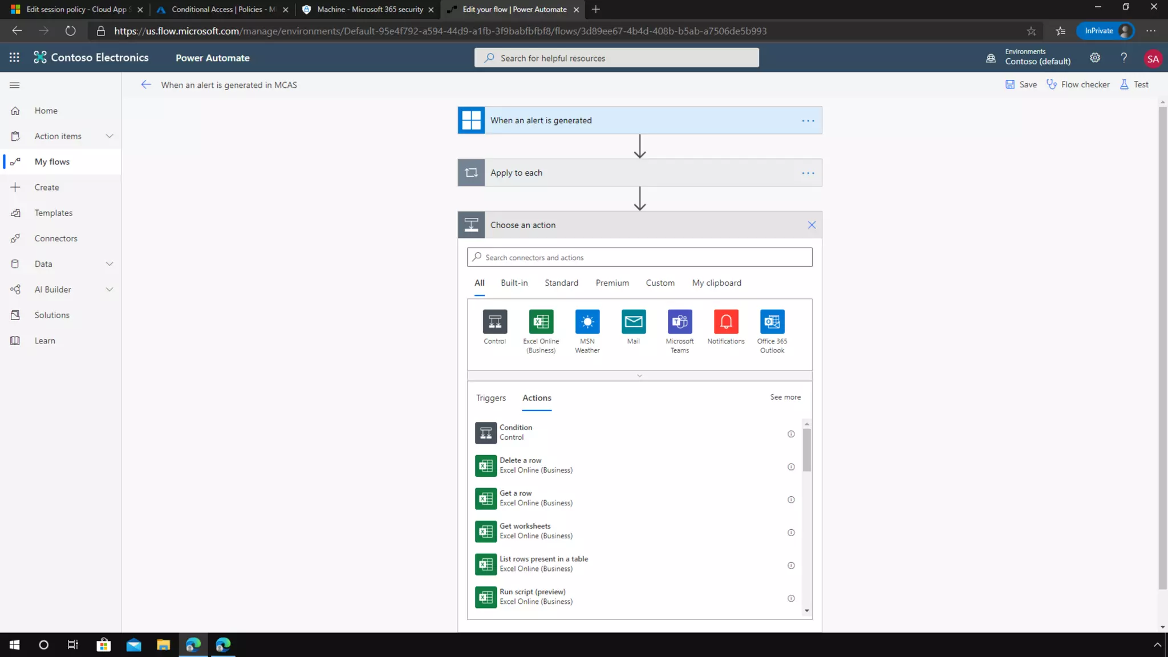
Task: Switch to the Standard tab
Action: click(561, 283)
